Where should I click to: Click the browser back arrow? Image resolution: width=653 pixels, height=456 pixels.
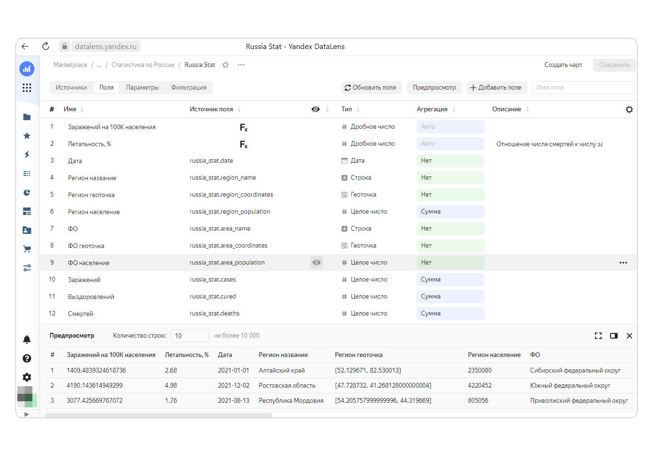25,46
